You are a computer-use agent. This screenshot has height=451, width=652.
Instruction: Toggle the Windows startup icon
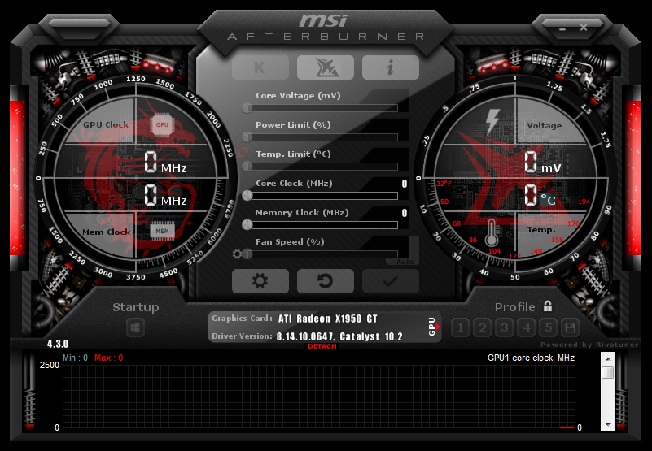(x=135, y=328)
